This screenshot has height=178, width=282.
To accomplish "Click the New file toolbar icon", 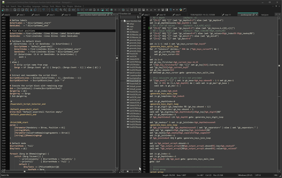I will pyautogui.click(x=3, y=10).
